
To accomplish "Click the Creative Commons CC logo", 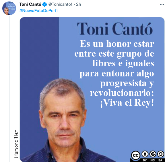I will click(x=136, y=155).
